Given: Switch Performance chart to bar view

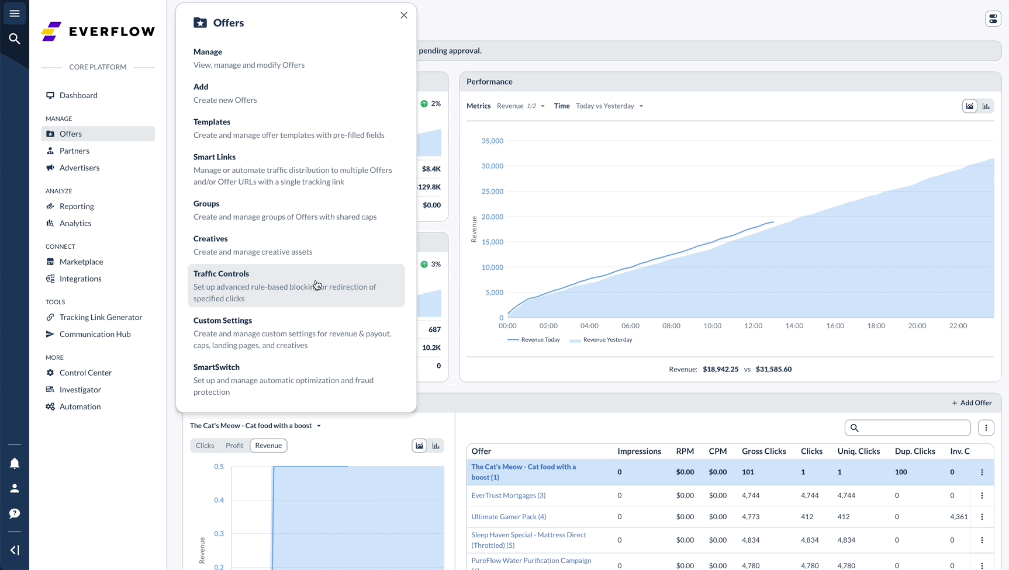Looking at the screenshot, I should pos(986,106).
